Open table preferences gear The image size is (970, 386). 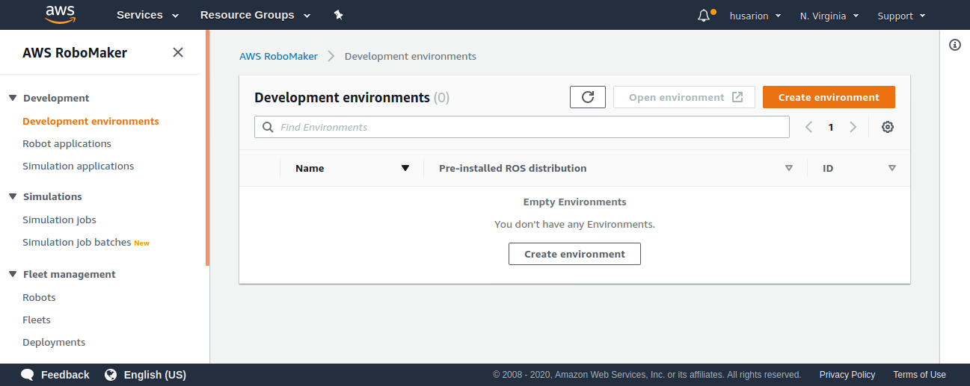[888, 127]
